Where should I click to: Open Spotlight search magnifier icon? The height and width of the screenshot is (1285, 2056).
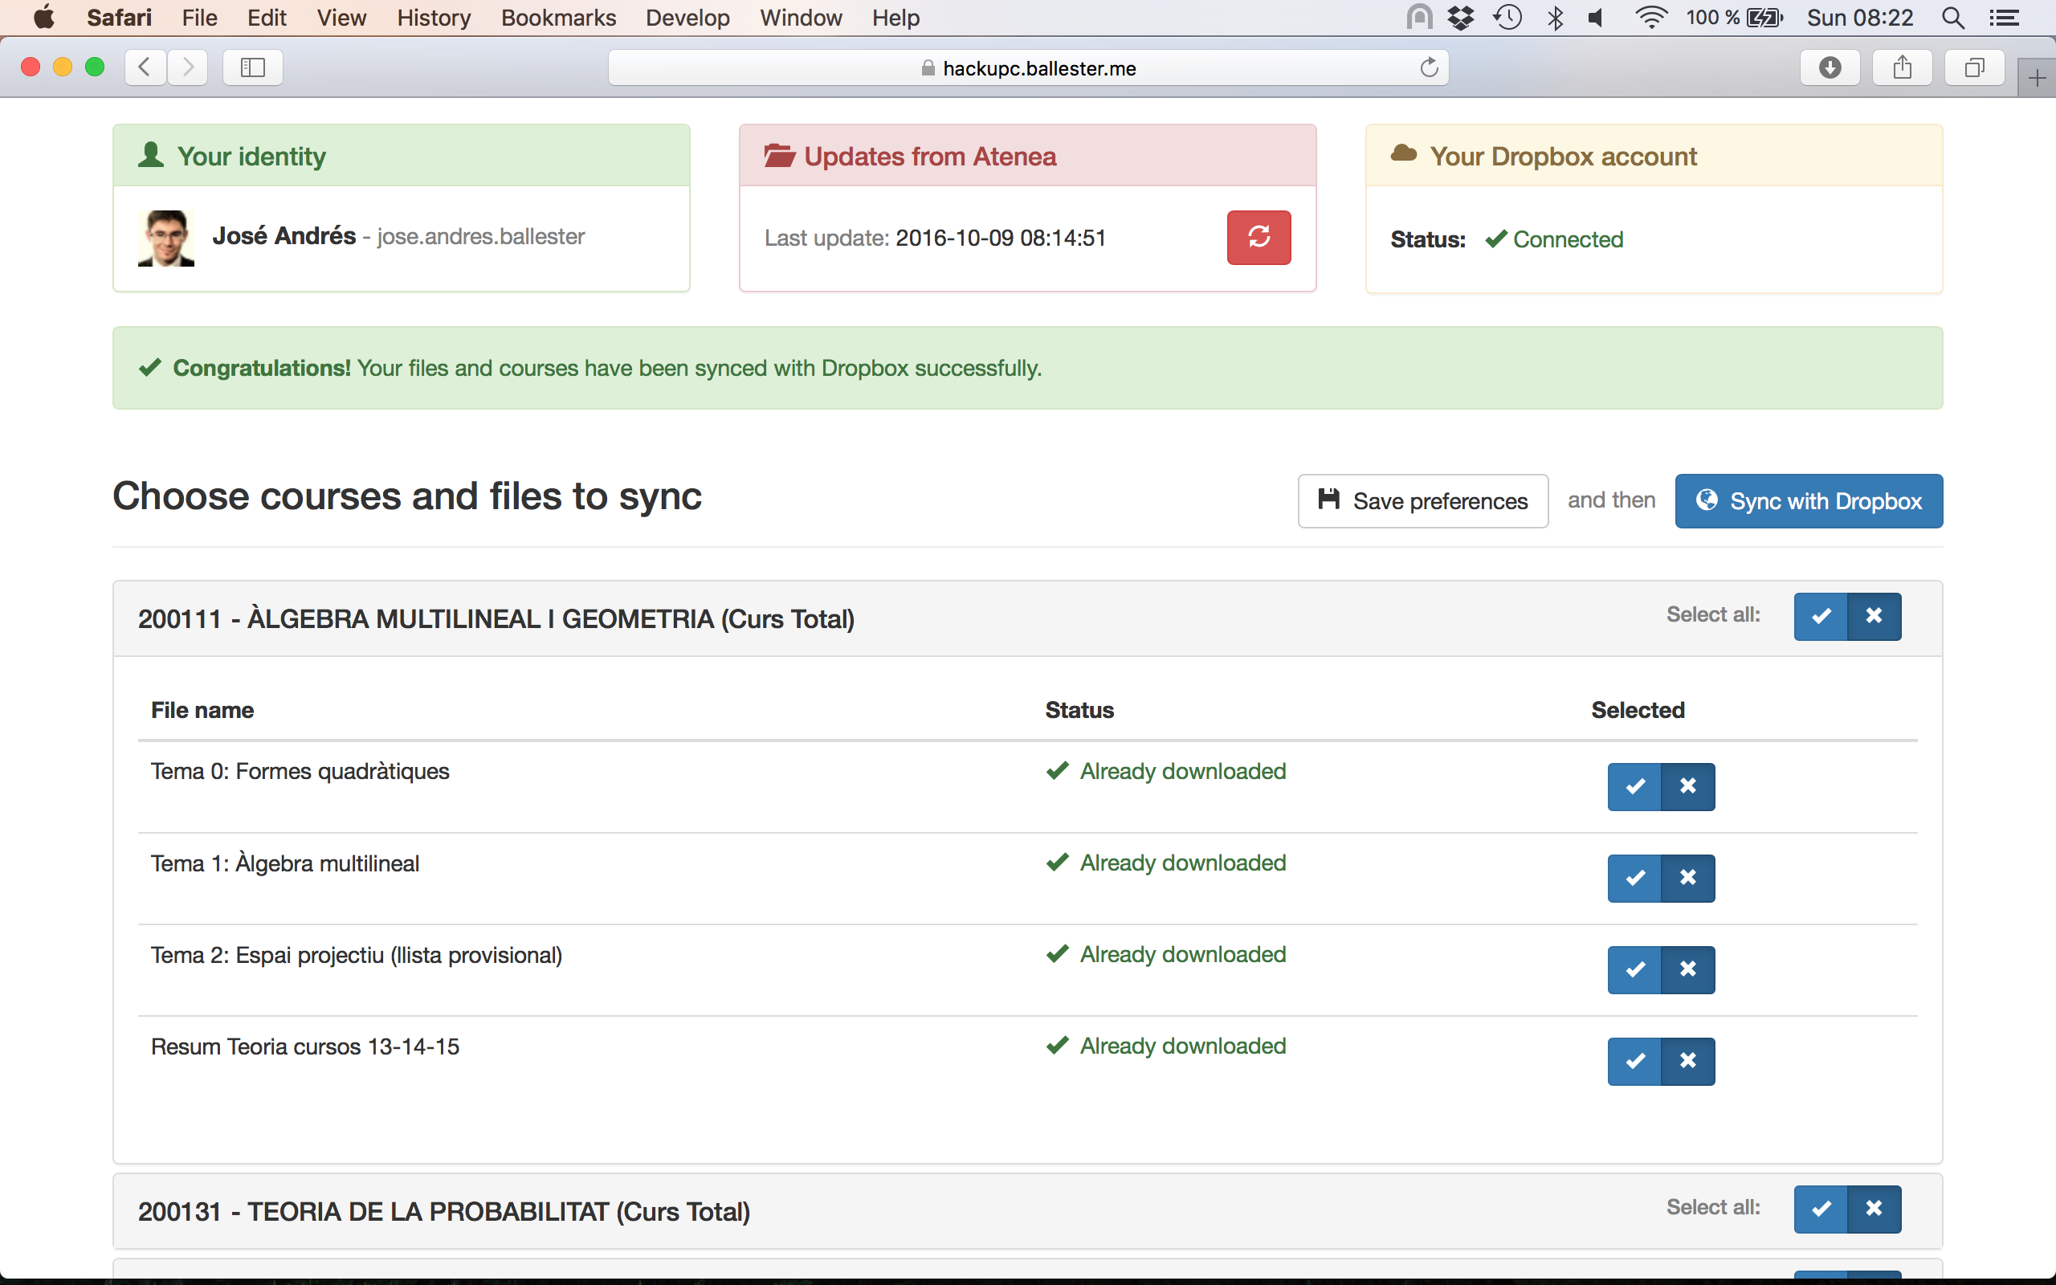coord(1952,18)
